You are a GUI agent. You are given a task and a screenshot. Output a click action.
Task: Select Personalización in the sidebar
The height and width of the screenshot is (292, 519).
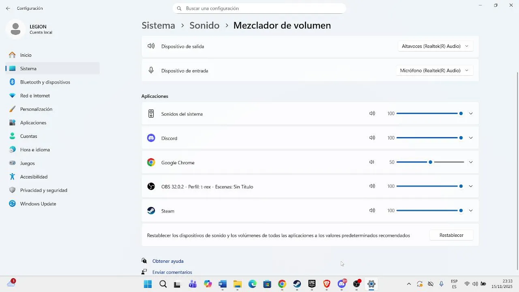(53, 109)
